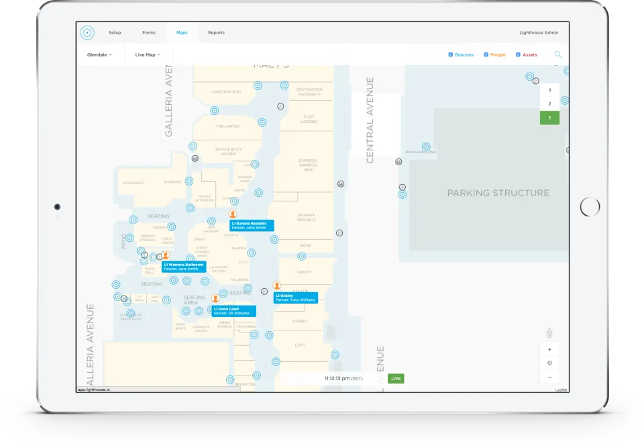644x448 pixels.
Task: Click the beacon next to Gymboree
Action: point(189,181)
